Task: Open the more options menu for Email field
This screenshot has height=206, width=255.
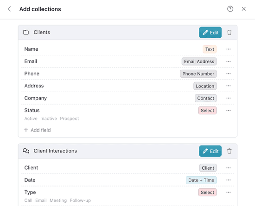Action: 228,61
